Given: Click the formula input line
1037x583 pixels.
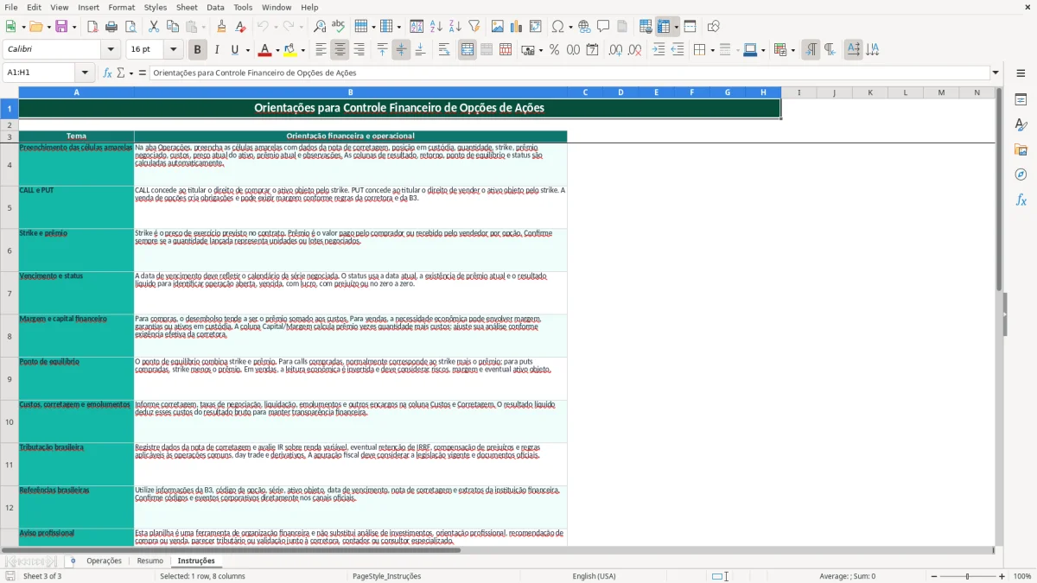Looking at the screenshot, I should pyautogui.click(x=569, y=73).
